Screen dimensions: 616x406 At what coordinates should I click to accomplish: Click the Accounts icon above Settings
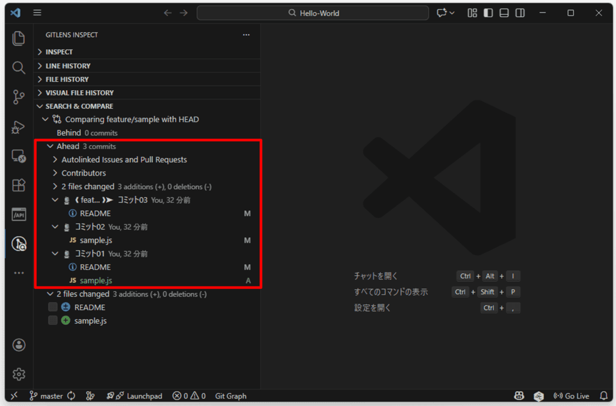click(x=19, y=345)
